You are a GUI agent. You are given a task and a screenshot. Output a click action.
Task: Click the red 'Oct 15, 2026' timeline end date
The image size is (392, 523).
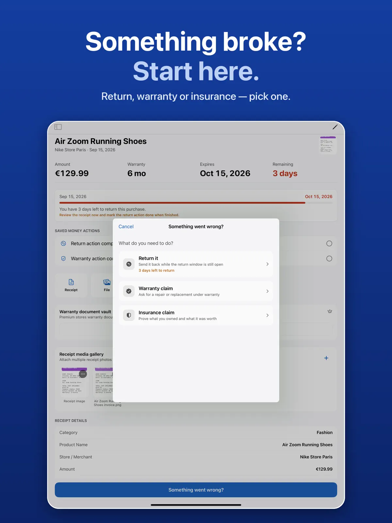318,196
